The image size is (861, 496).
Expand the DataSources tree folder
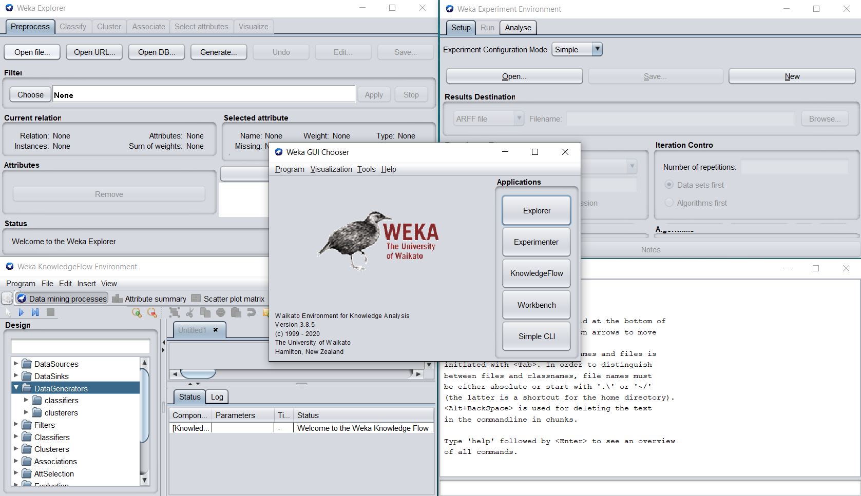click(16, 363)
